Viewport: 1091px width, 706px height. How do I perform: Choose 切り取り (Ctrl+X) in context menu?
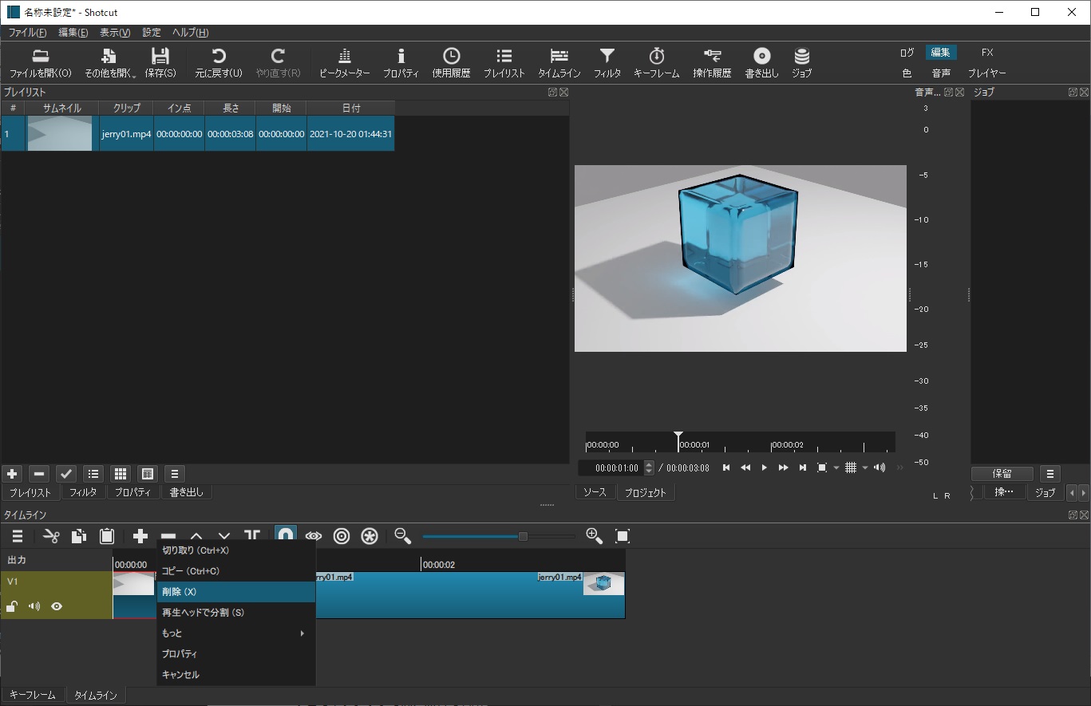click(235, 550)
